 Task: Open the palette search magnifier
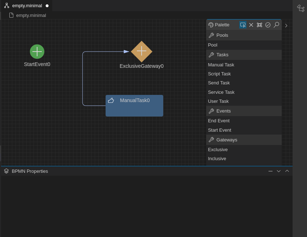[276, 25]
